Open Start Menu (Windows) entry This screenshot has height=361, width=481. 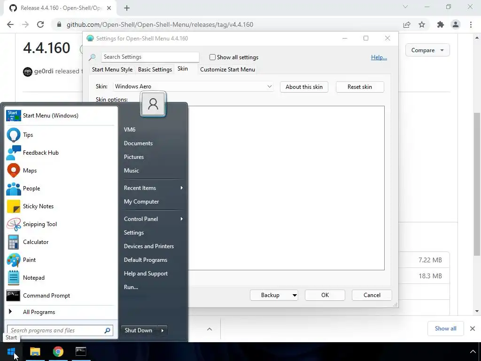pyautogui.click(x=61, y=116)
